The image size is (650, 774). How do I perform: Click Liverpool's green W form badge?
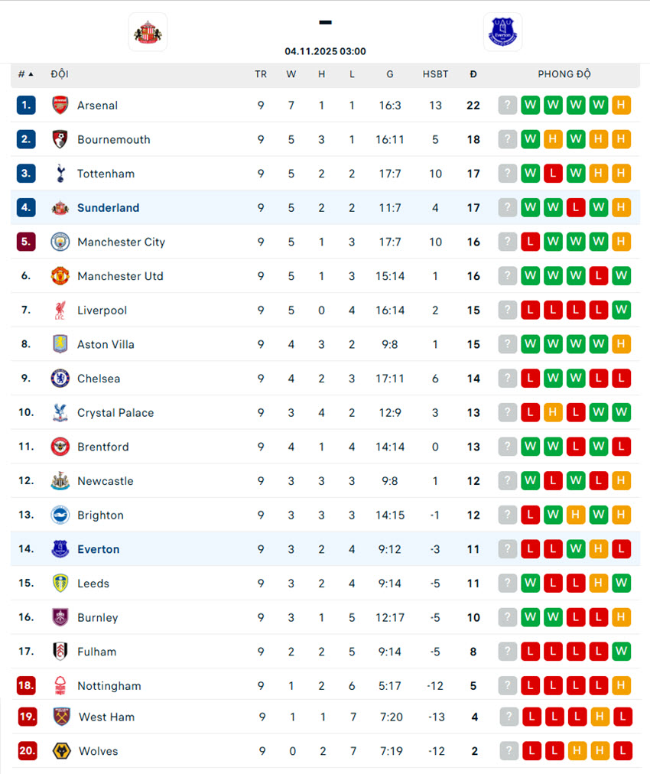[x=622, y=311]
